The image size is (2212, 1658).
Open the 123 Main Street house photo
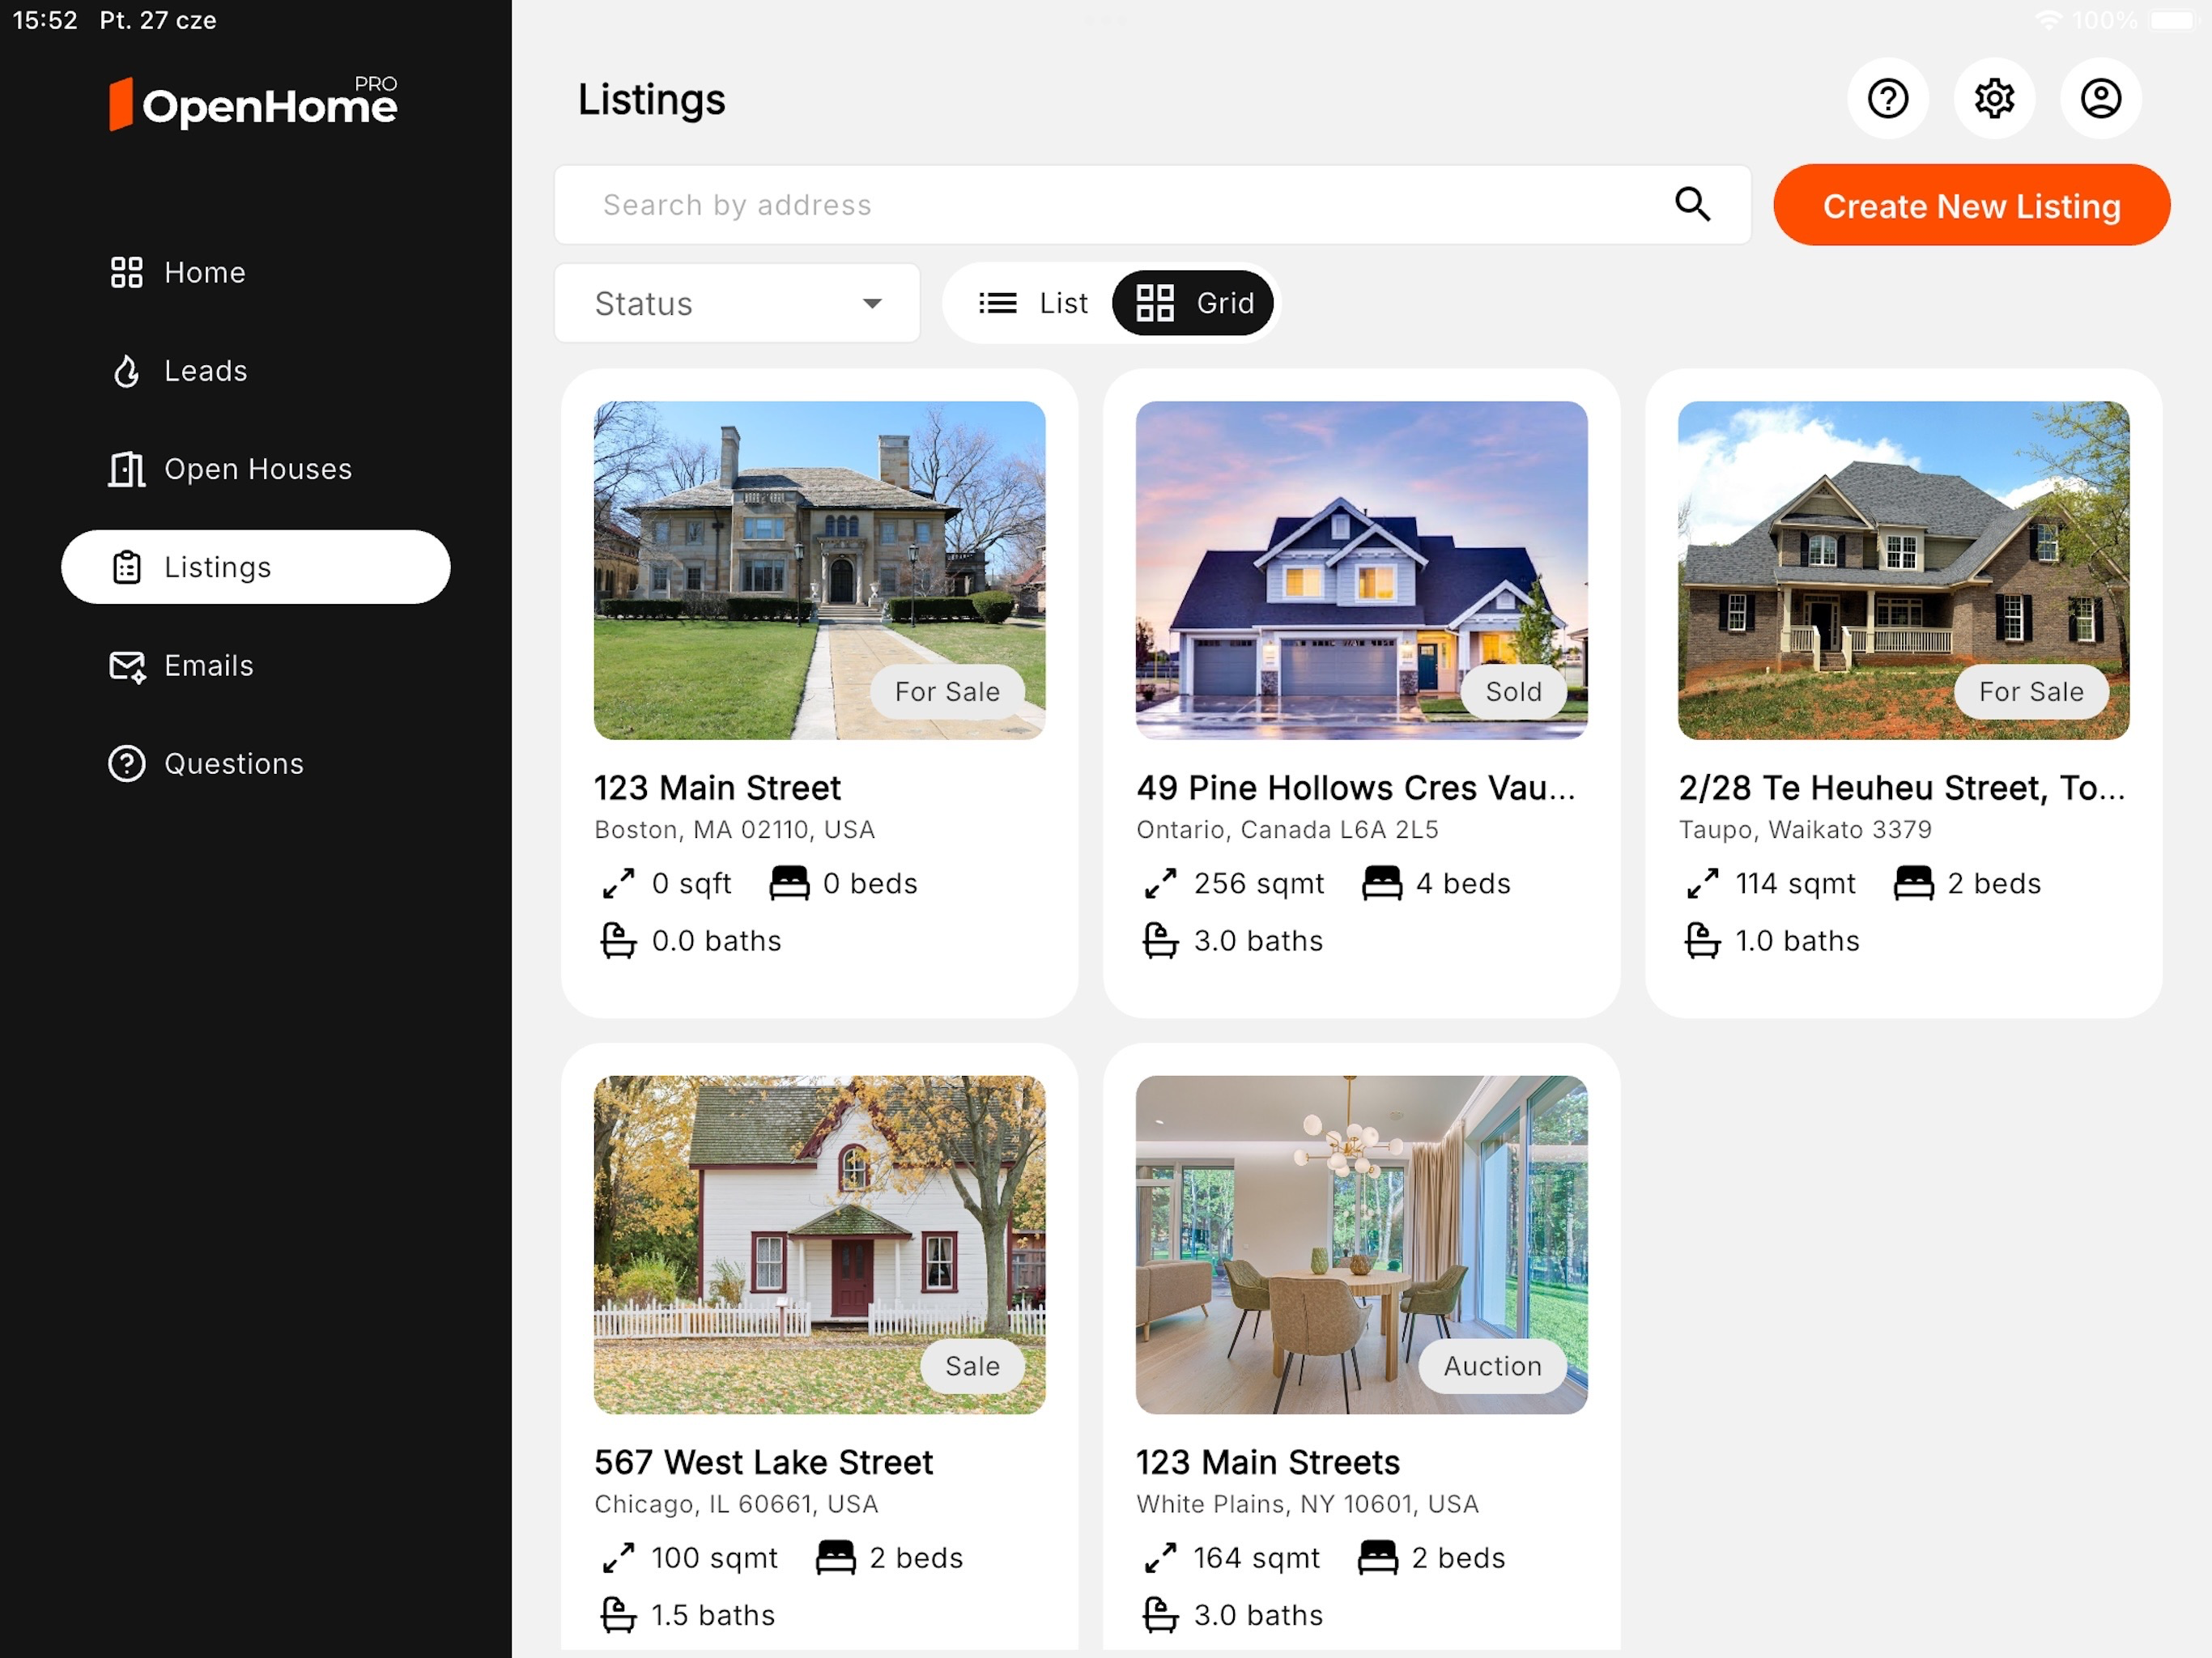(x=819, y=570)
